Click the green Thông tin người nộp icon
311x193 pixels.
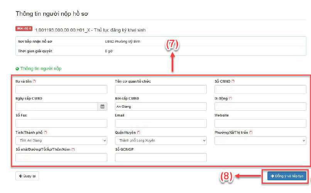tap(17, 69)
